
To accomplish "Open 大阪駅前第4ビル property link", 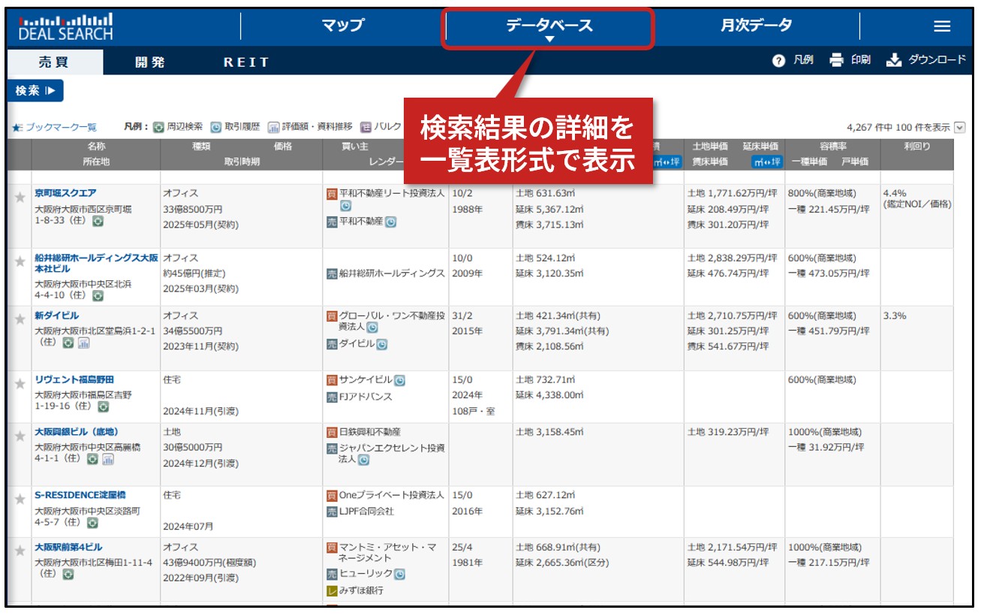I will (68, 547).
